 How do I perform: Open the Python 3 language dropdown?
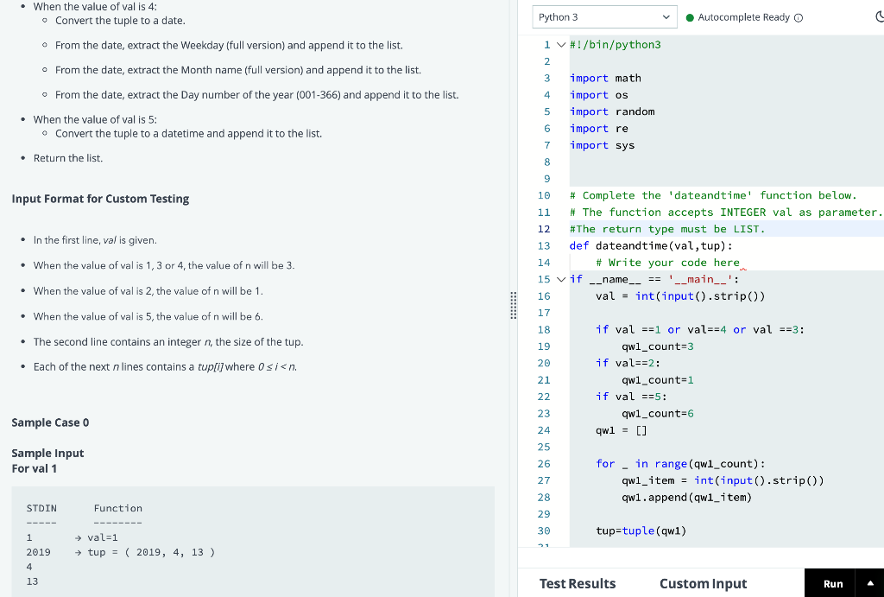(x=604, y=16)
